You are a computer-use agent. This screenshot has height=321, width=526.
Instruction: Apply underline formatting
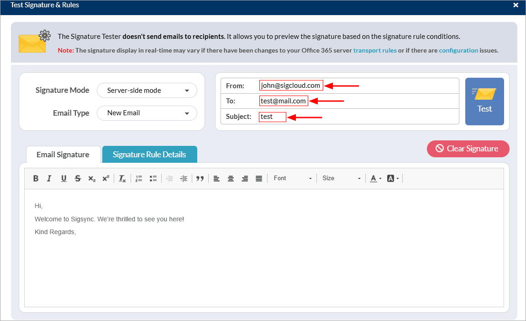coord(63,178)
